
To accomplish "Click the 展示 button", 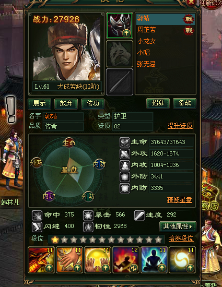I will (x=39, y=104).
